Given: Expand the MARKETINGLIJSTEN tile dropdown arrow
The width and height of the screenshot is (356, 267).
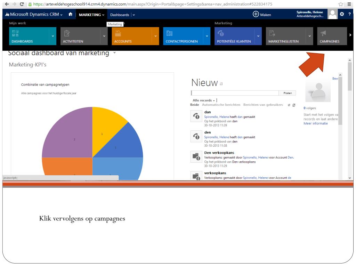Looking at the screenshot, I should click(309, 36).
